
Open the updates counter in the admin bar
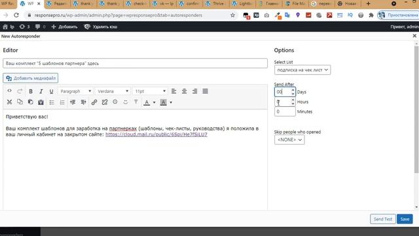coord(24,27)
